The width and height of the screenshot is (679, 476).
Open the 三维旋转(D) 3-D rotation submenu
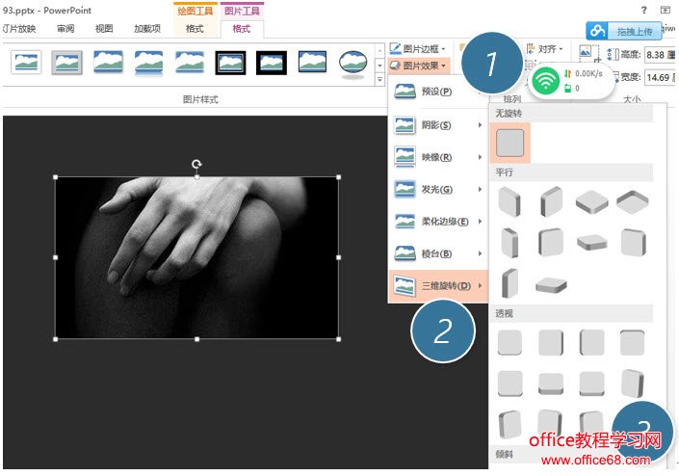[438, 286]
